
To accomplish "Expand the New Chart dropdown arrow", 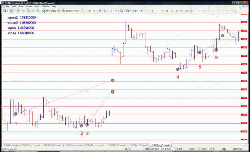I will click(8, 11).
